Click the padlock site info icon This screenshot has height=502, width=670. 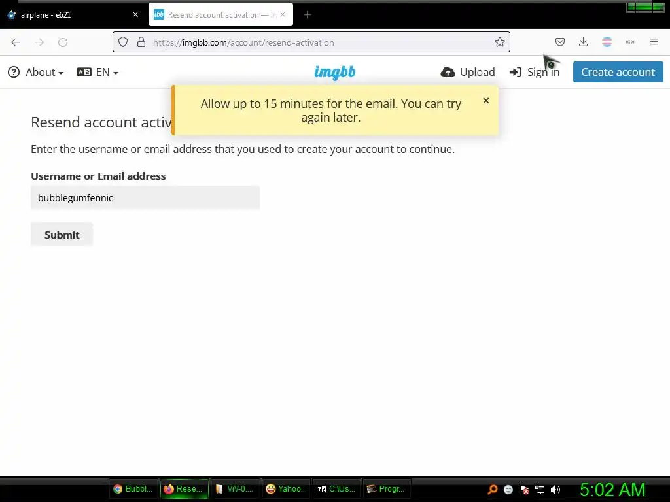pos(141,42)
